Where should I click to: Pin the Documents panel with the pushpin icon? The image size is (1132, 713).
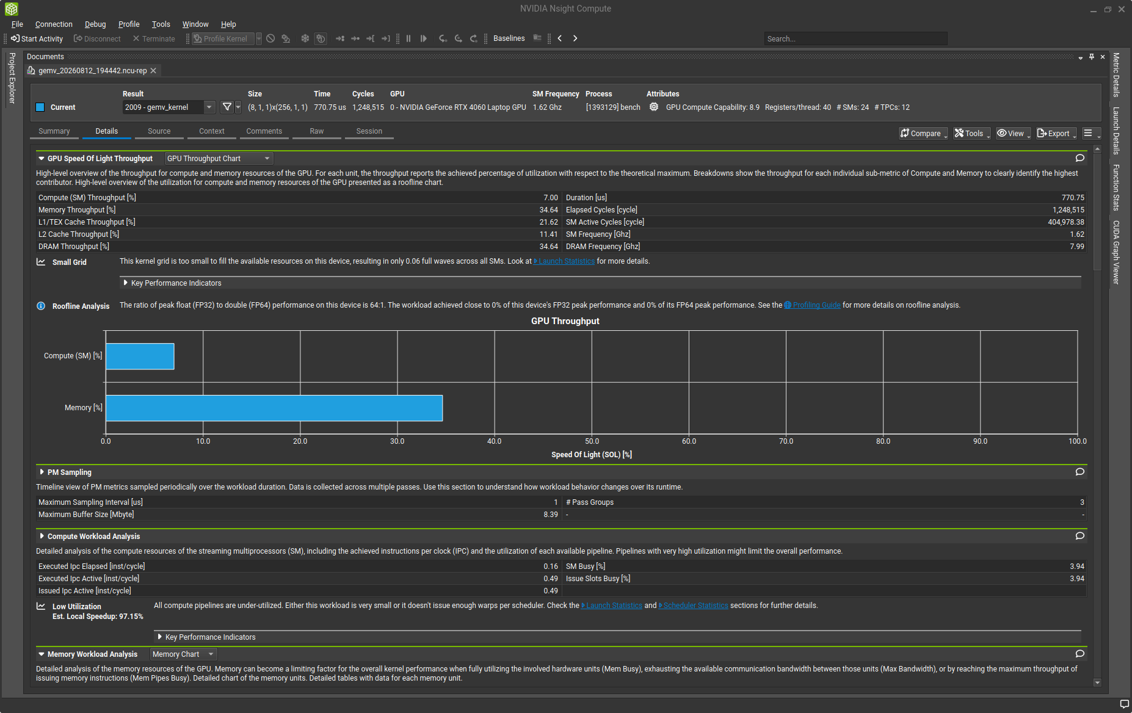click(1092, 57)
